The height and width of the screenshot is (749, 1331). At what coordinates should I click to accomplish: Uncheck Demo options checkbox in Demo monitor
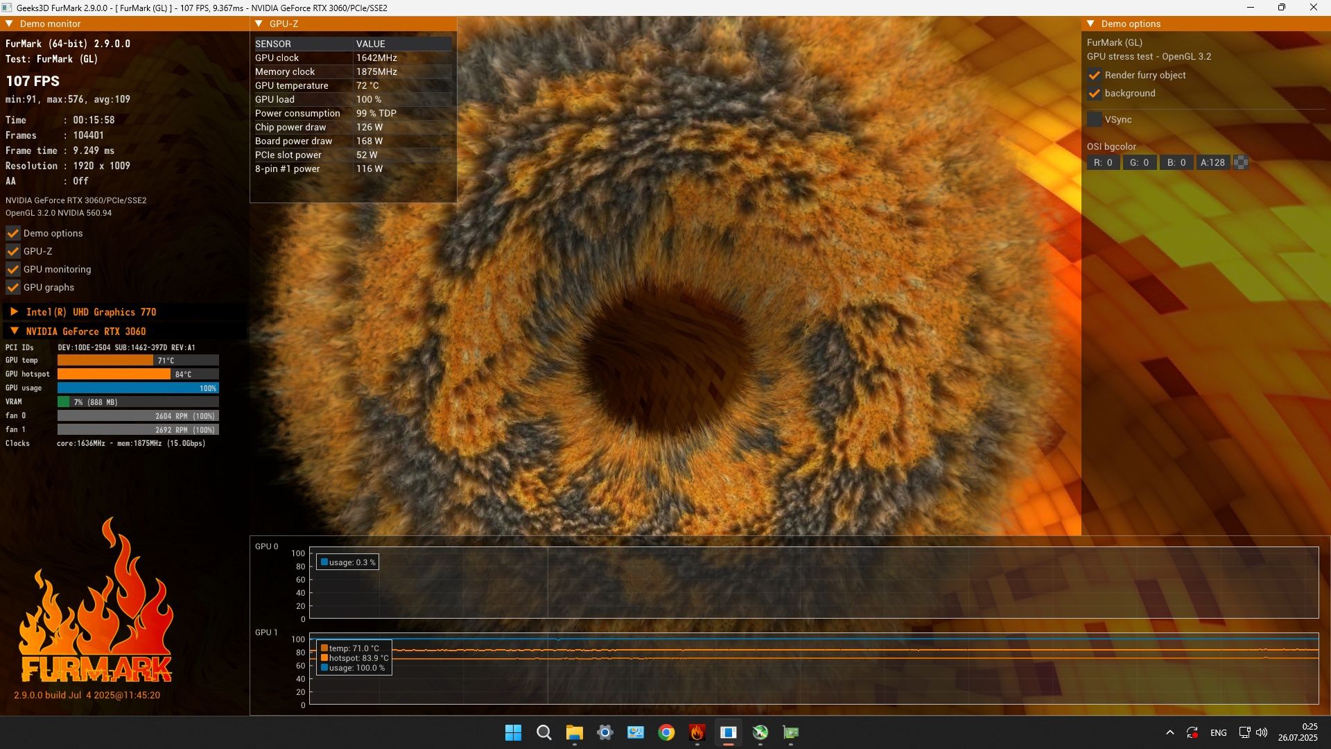point(12,233)
